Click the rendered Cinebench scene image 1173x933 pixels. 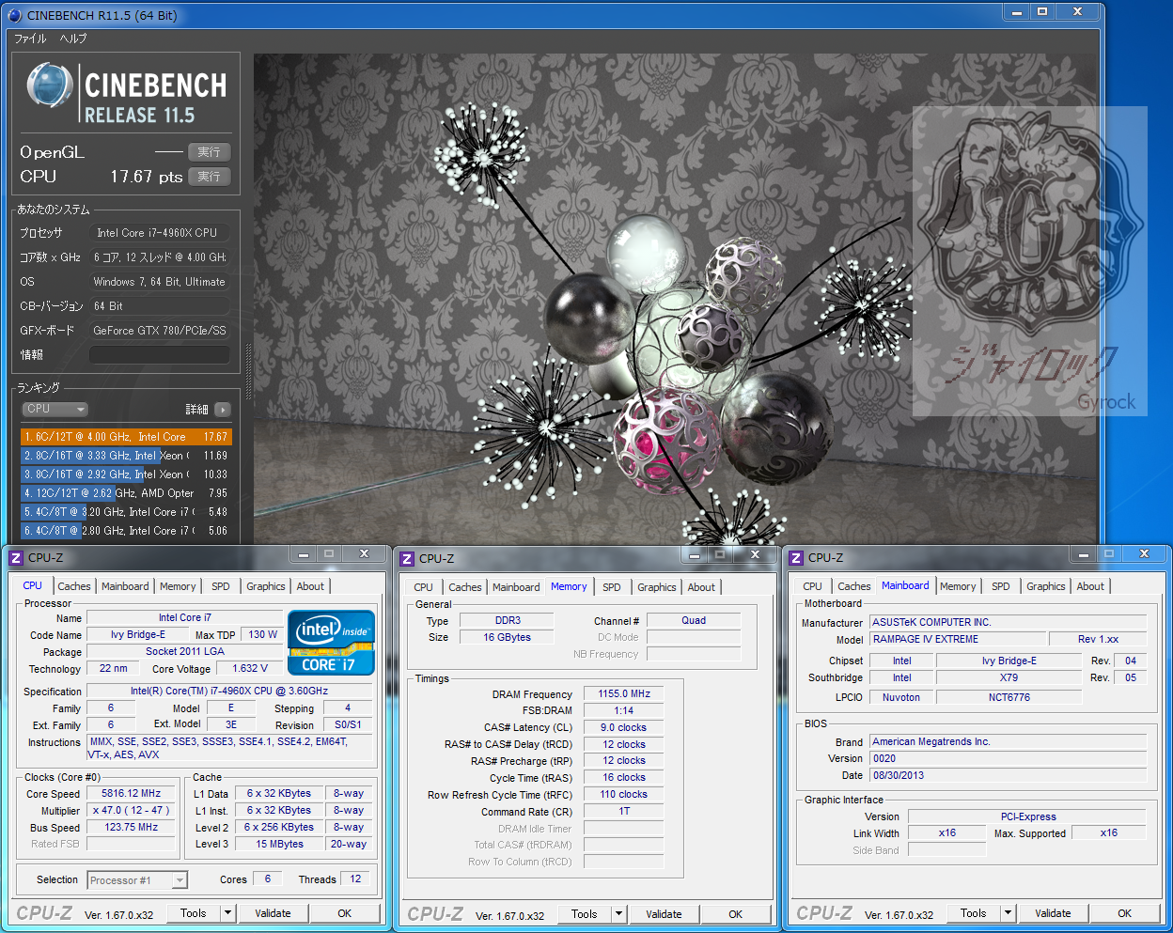tap(675, 299)
